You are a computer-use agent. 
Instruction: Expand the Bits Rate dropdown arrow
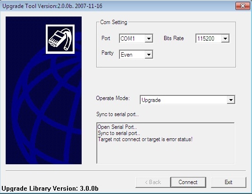[225, 38]
